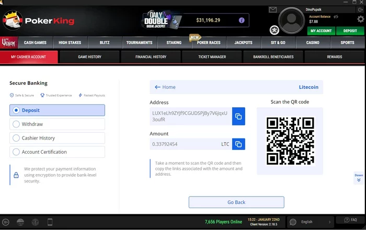Open the player avatar picture

coord(292,20)
